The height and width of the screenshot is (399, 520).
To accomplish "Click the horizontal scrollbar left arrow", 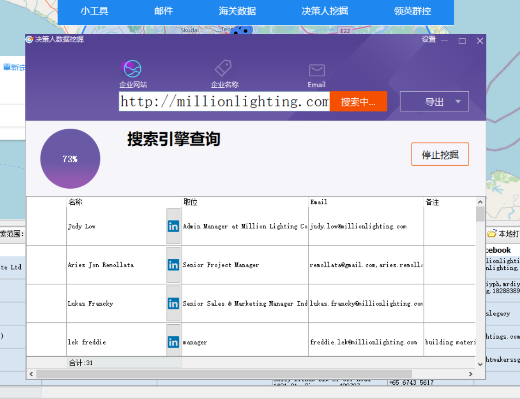I will point(31,374).
